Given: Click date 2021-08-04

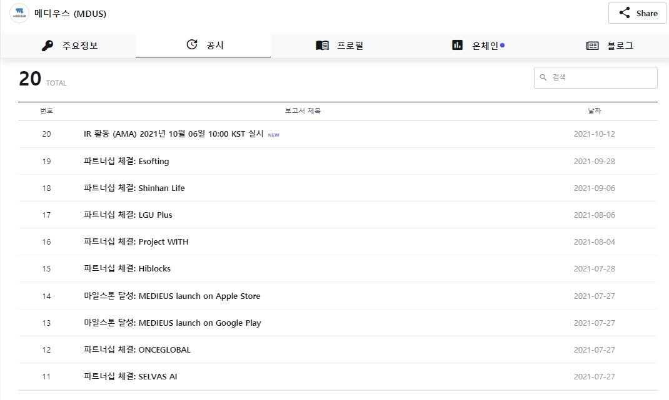Looking at the screenshot, I should (595, 241).
